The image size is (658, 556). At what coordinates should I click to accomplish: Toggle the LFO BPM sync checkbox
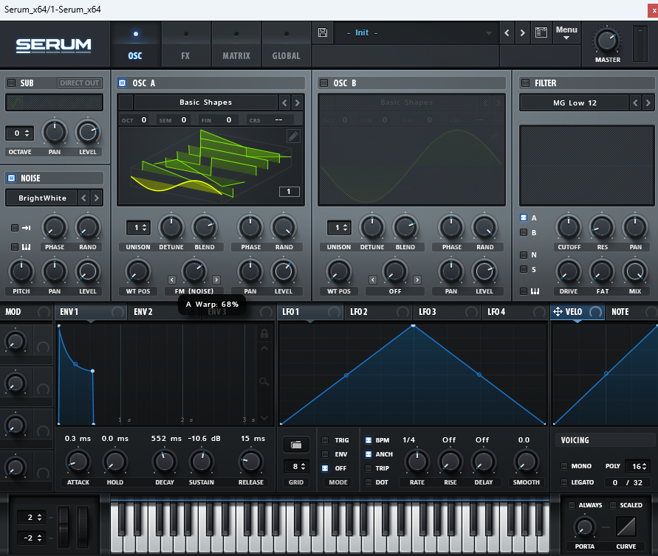[369, 440]
